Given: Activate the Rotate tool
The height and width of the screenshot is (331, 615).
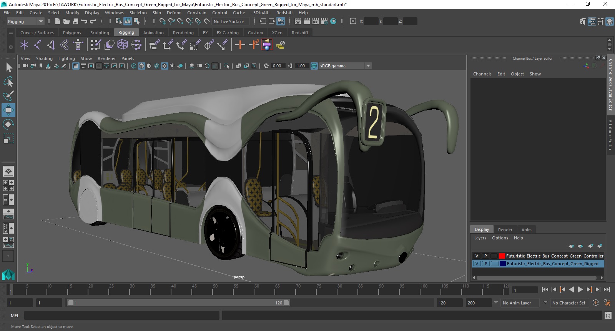Looking at the screenshot, I should pyautogui.click(x=8, y=124).
